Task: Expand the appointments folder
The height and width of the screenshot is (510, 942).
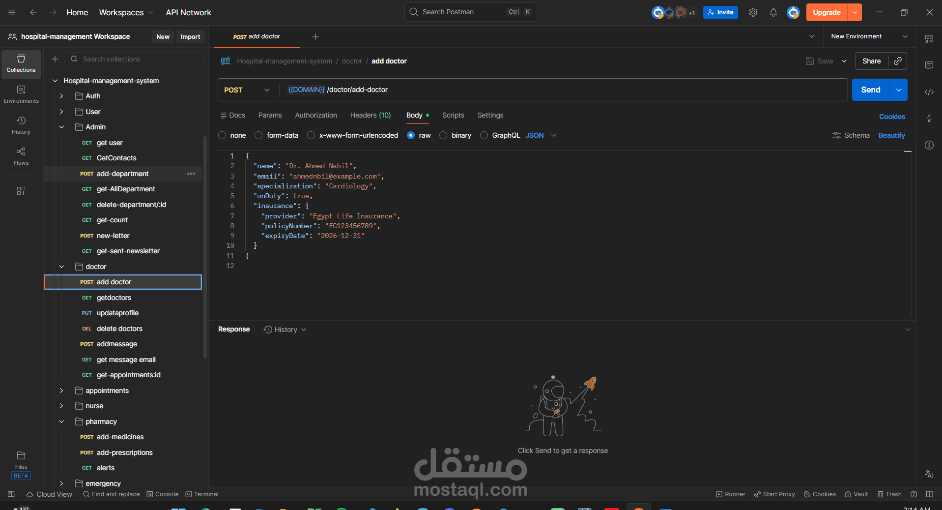Action: (x=61, y=390)
